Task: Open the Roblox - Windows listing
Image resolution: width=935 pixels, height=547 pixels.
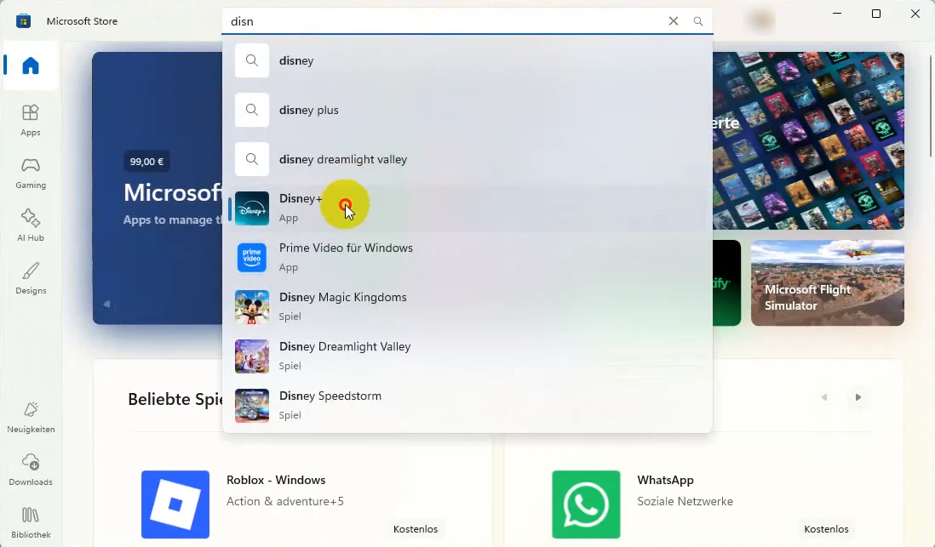Action: point(293,504)
